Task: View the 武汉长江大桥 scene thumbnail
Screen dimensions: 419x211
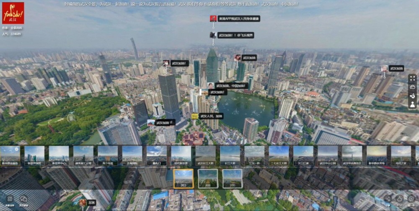Action: [x=205, y=155]
